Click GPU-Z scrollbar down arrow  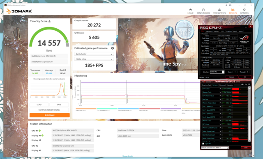(x=249, y=141)
